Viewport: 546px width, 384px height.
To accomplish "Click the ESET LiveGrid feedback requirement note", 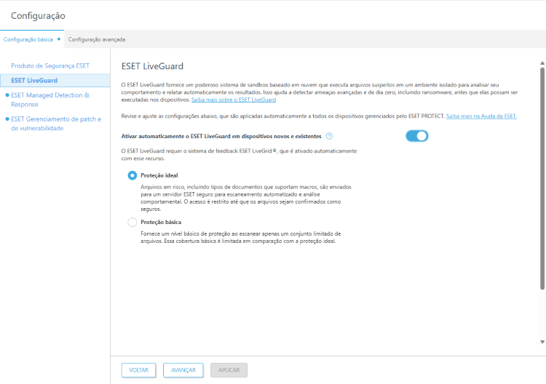I will pos(239,154).
